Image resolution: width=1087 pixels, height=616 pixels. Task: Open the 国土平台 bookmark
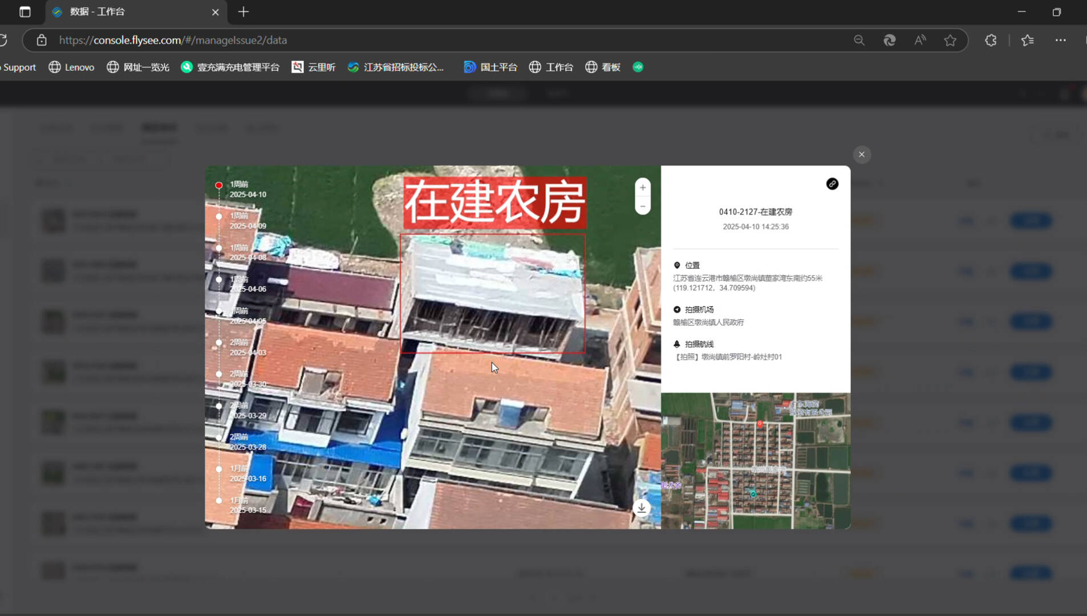(490, 67)
